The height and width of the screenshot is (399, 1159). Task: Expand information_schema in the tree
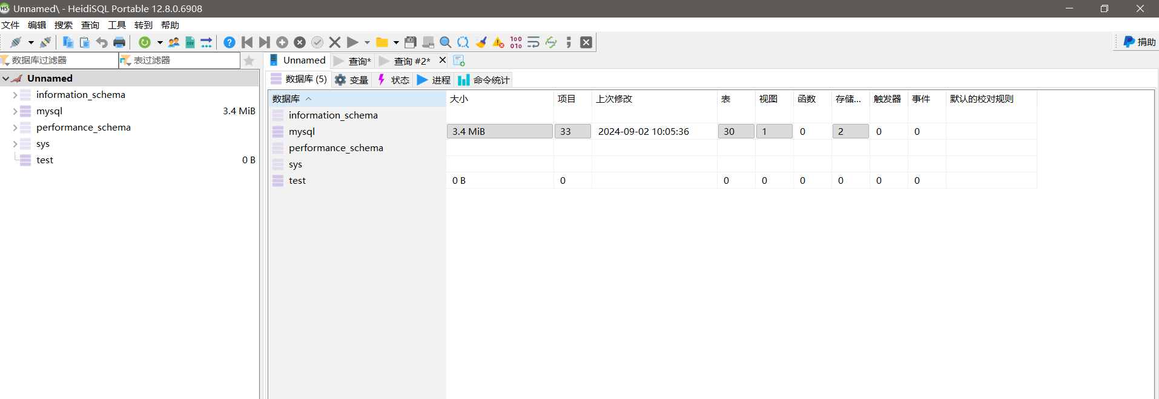pos(15,95)
